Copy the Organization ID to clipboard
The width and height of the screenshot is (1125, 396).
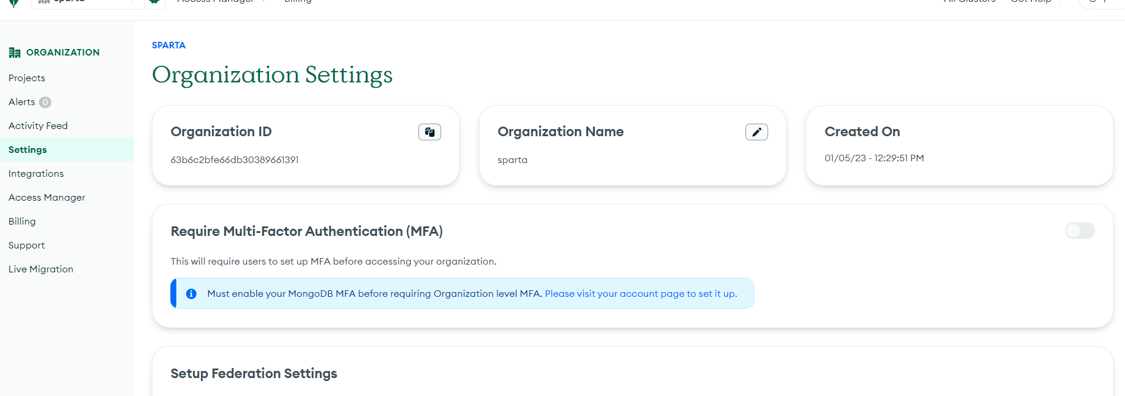pyautogui.click(x=429, y=132)
